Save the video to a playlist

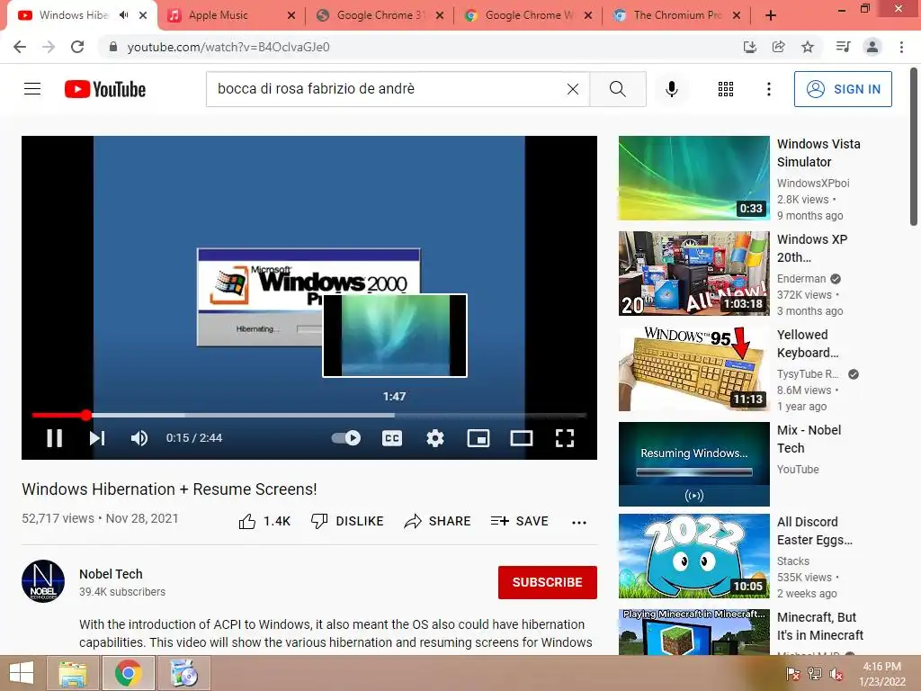pyautogui.click(x=520, y=521)
